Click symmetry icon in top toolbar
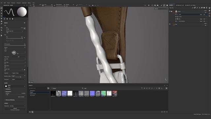211x119 pixels. click(x=93, y=5)
